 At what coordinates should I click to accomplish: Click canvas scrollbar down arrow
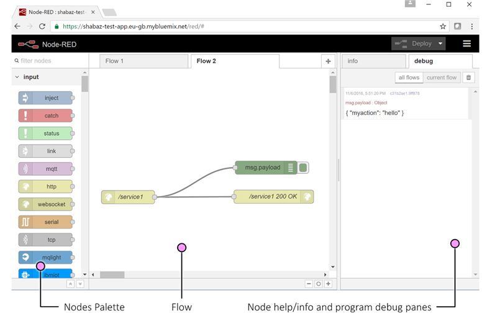[333, 267]
